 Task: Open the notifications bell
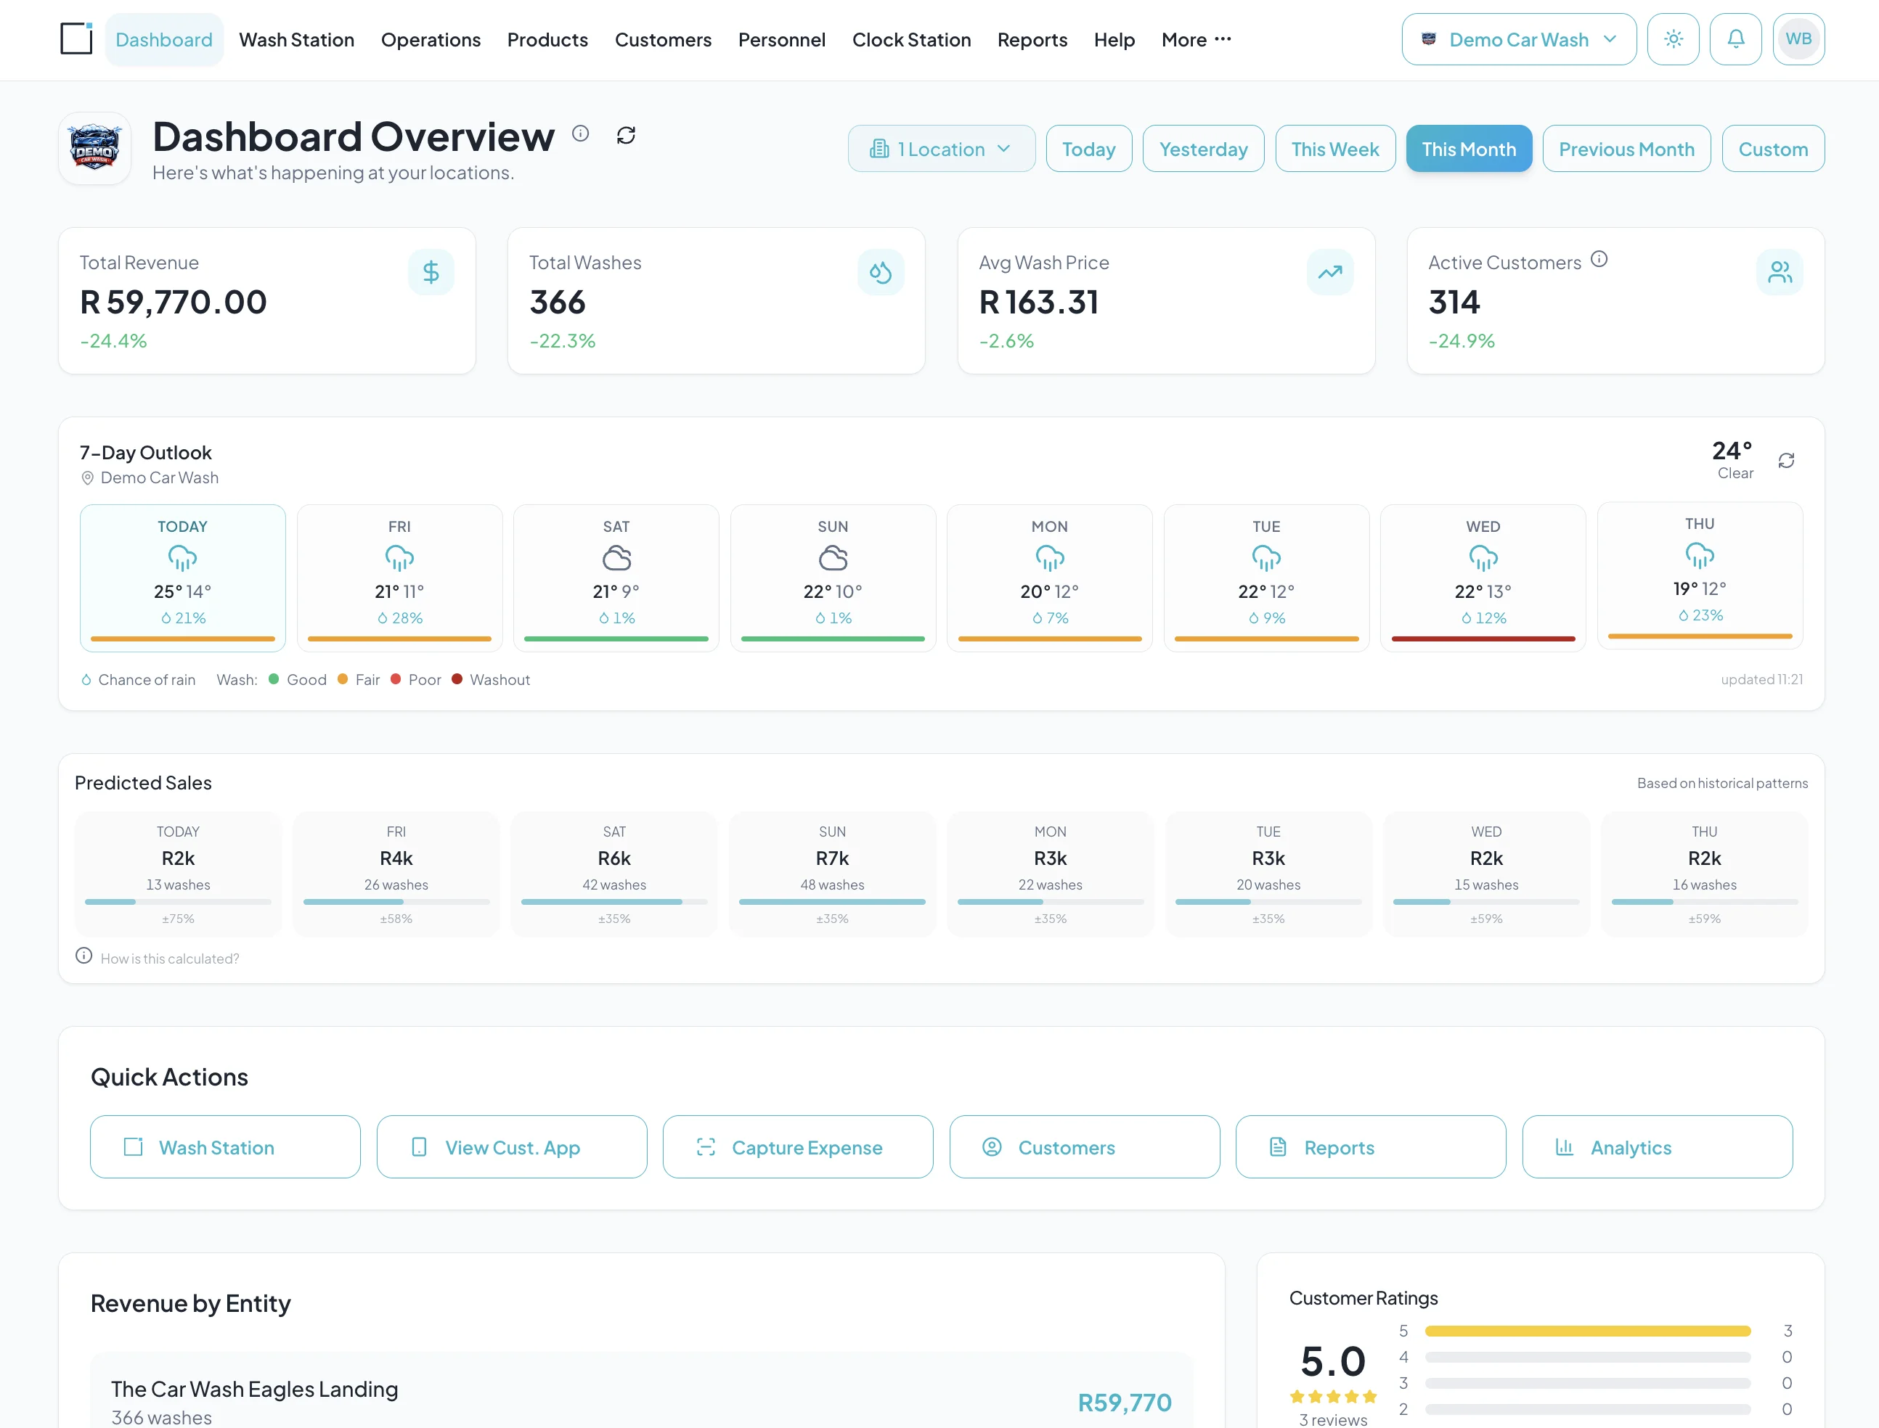click(x=1735, y=39)
